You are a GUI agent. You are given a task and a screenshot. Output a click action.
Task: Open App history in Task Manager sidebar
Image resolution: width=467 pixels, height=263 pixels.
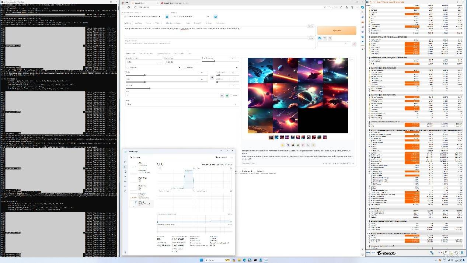(x=125, y=172)
